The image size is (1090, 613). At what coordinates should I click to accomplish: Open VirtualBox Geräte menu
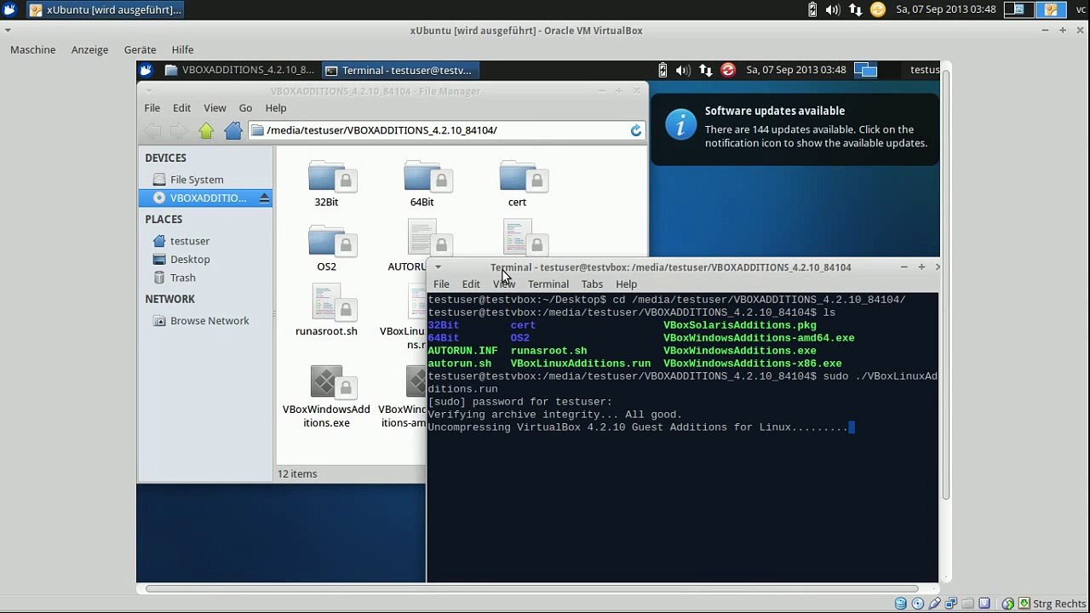[140, 49]
